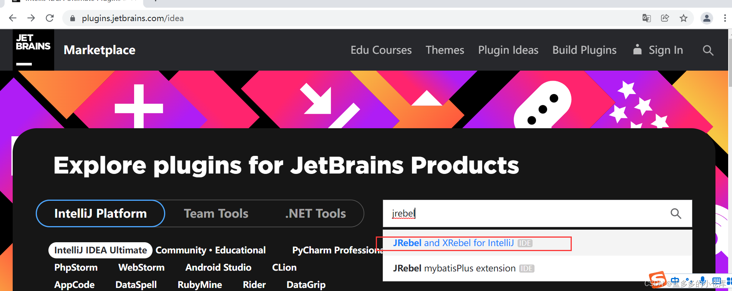Select the IntelliJ IDEA Ultimate product filter

point(100,250)
